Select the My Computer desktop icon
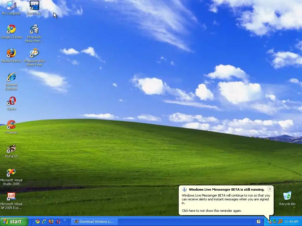The height and width of the screenshot is (226, 302). tap(11, 8)
